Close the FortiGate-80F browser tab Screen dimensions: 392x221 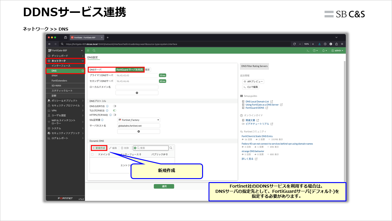click(x=101, y=37)
